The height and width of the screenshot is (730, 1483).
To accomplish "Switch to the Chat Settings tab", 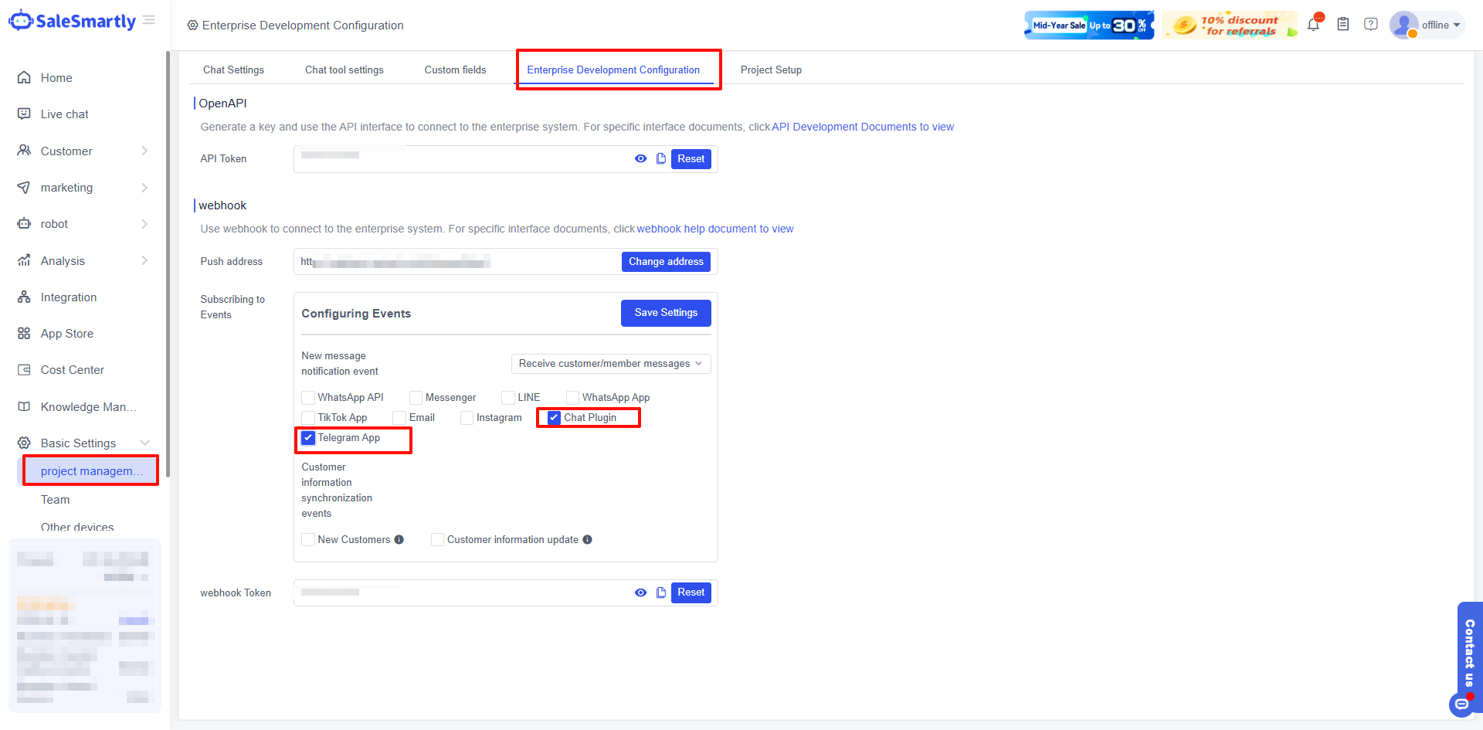I will (233, 70).
